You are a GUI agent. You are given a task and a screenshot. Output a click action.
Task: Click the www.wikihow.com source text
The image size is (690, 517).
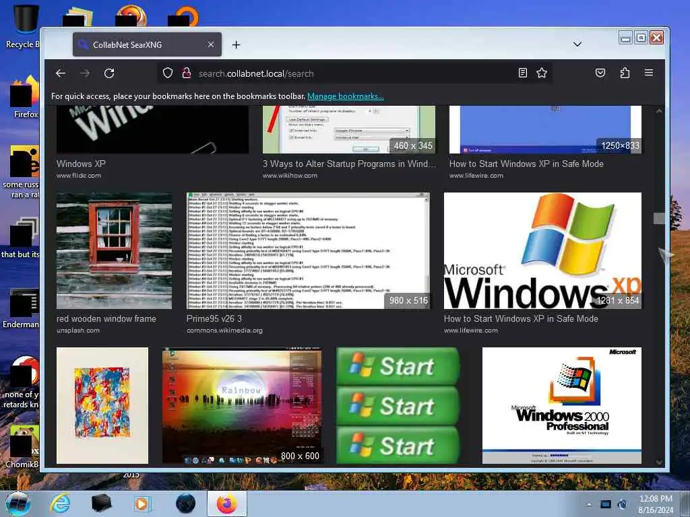(290, 176)
